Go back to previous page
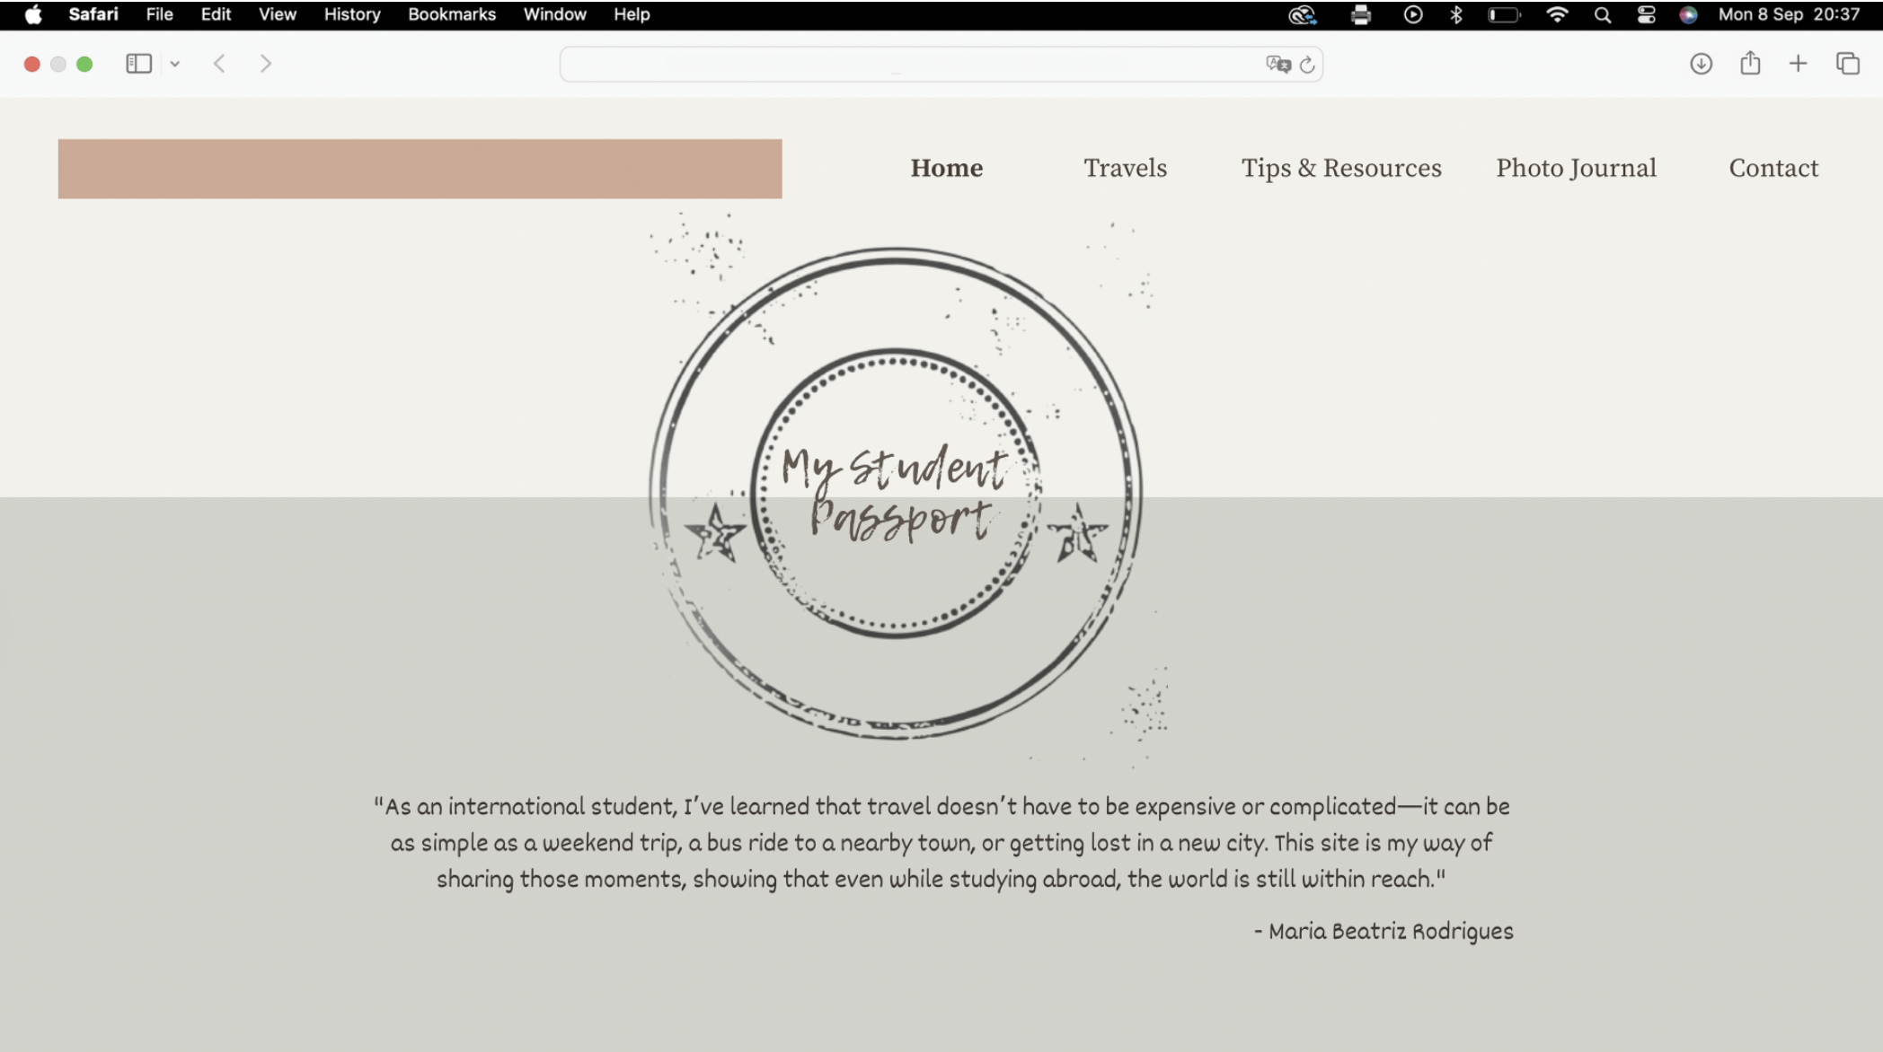This screenshot has width=1883, height=1052. 219,64
